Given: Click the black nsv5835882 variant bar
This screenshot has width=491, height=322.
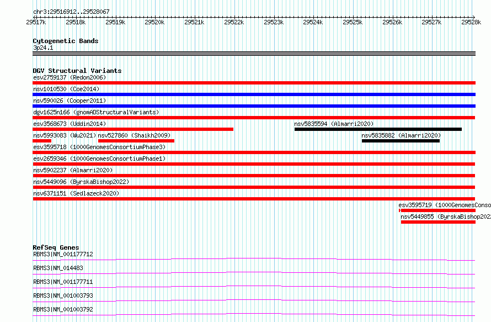Looking at the screenshot, I should 401,141.
